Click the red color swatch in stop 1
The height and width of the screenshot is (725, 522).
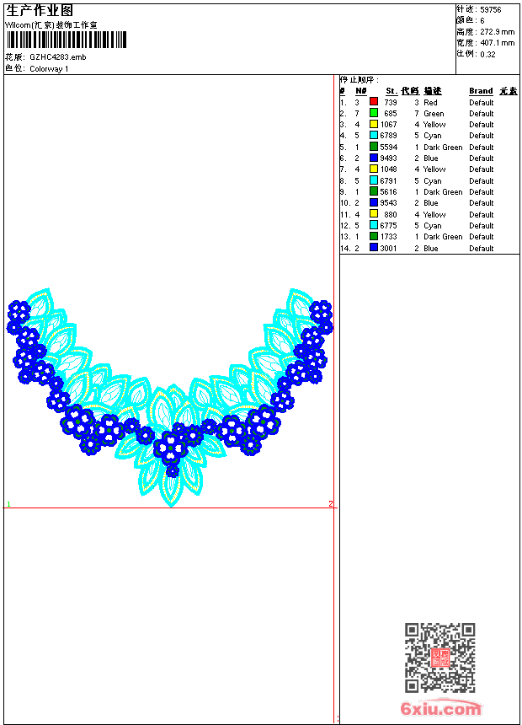(x=374, y=102)
